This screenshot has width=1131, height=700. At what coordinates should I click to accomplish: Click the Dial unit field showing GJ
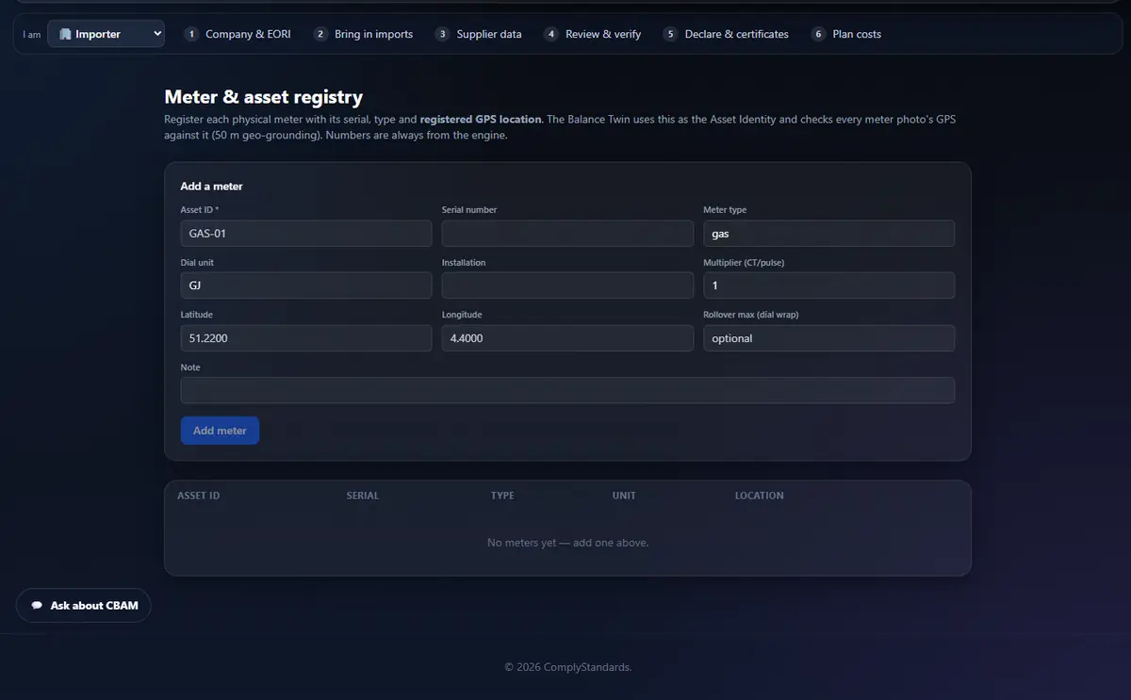coord(306,285)
